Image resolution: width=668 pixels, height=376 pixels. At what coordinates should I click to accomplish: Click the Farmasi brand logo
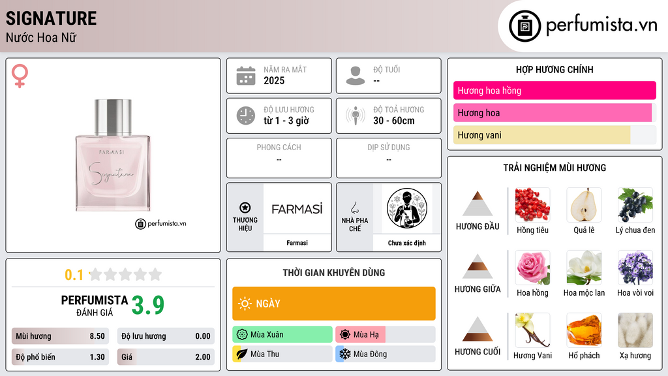tap(297, 209)
